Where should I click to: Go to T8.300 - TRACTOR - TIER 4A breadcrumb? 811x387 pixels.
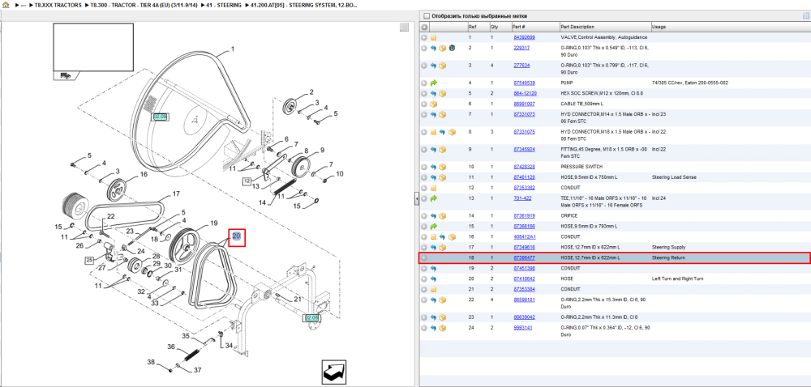(x=144, y=5)
